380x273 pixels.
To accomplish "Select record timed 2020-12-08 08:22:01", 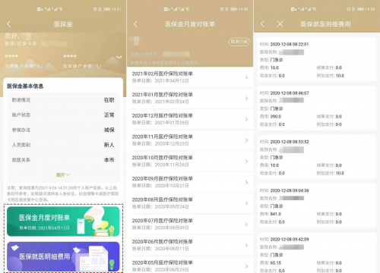I will (317, 60).
